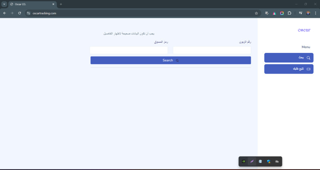Image resolution: width=320 pixels, height=170 pixels.
Task: Open the Extensions puzzle-piece menu
Action: [290, 13]
